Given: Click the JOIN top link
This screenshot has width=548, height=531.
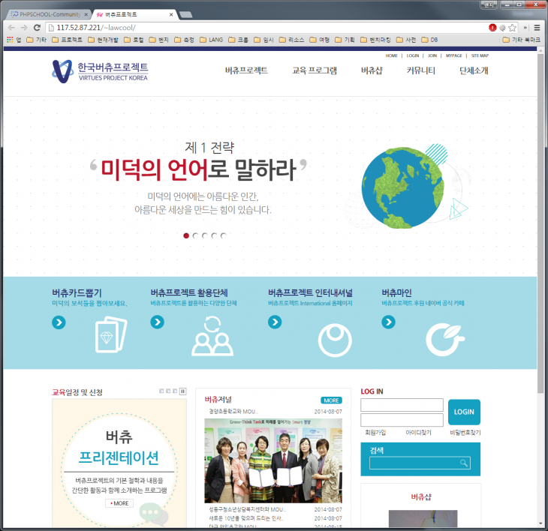Looking at the screenshot, I should click(432, 55).
